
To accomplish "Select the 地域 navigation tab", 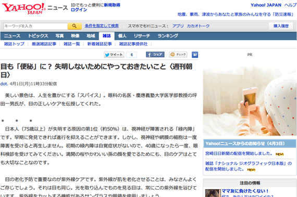I will click(x=91, y=36).
